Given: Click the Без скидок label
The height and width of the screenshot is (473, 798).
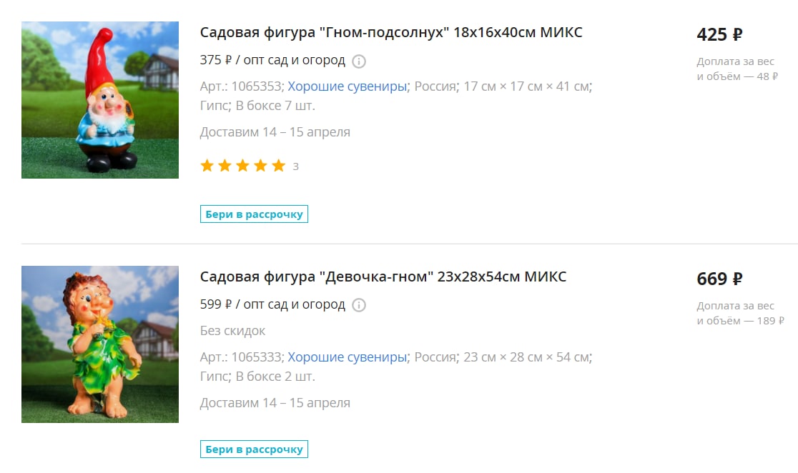Looking at the screenshot, I should click(232, 331).
